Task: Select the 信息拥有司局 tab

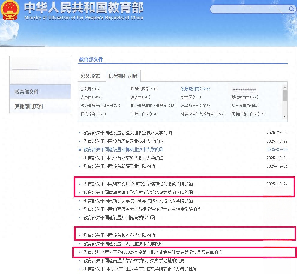Action: 123,76
